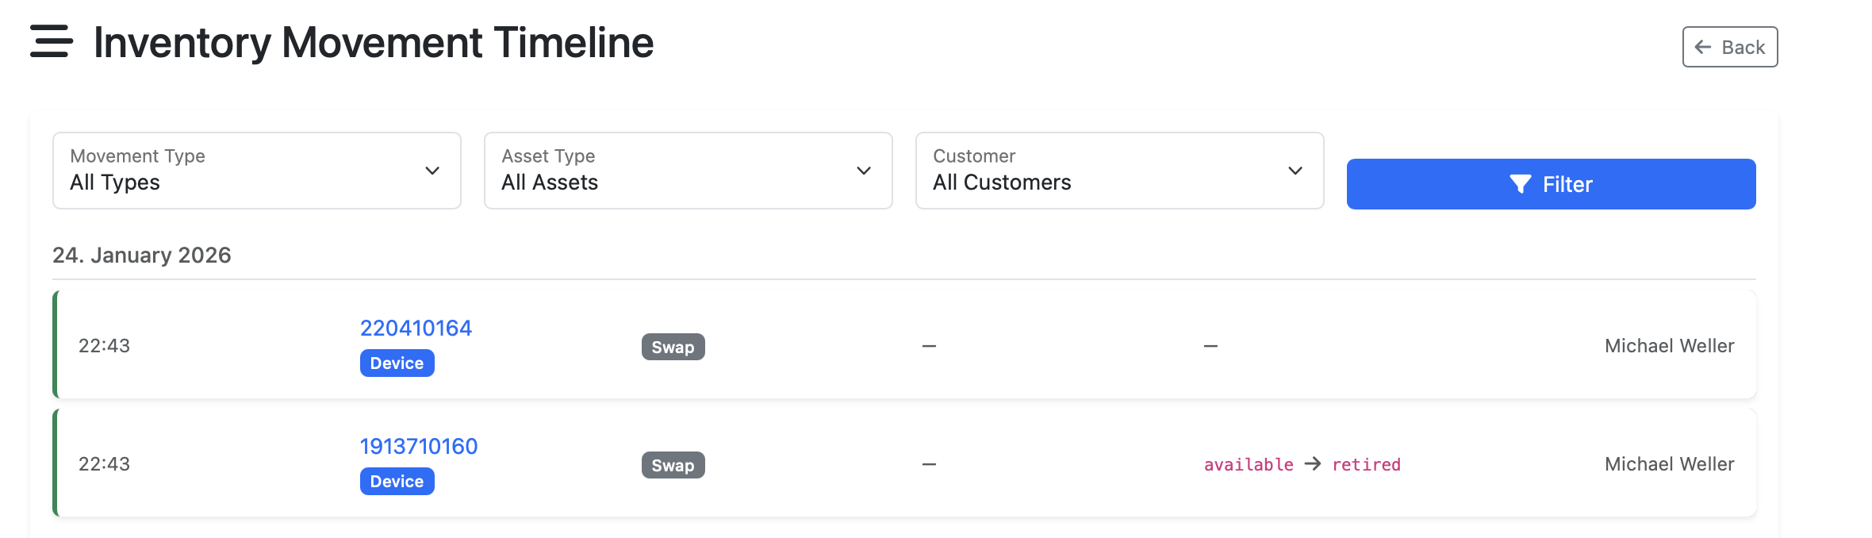The image size is (1872, 538).
Task: Click the Device badge under 220410164
Action: click(397, 363)
